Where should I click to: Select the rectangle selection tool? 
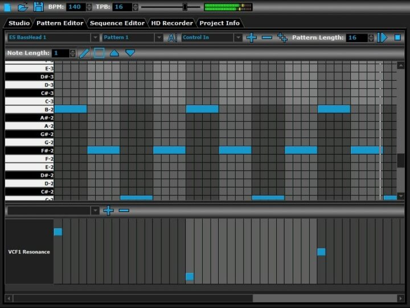(x=99, y=53)
